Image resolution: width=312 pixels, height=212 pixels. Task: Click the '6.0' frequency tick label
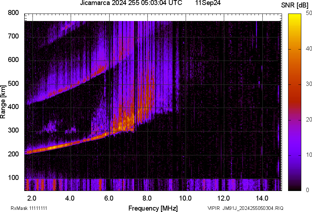109,198
